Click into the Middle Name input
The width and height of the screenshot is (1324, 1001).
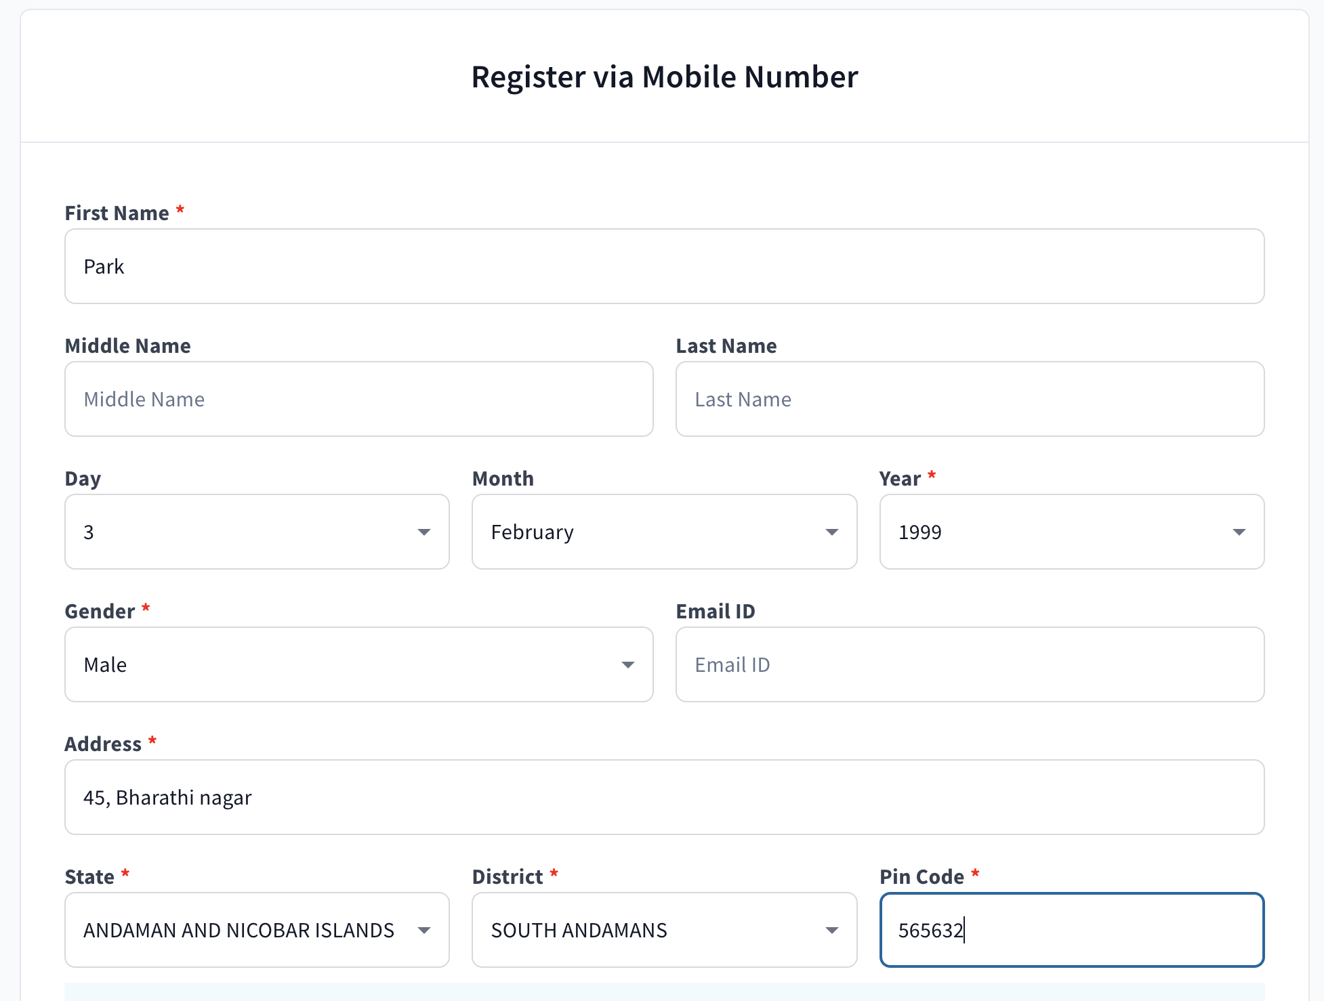pos(358,399)
